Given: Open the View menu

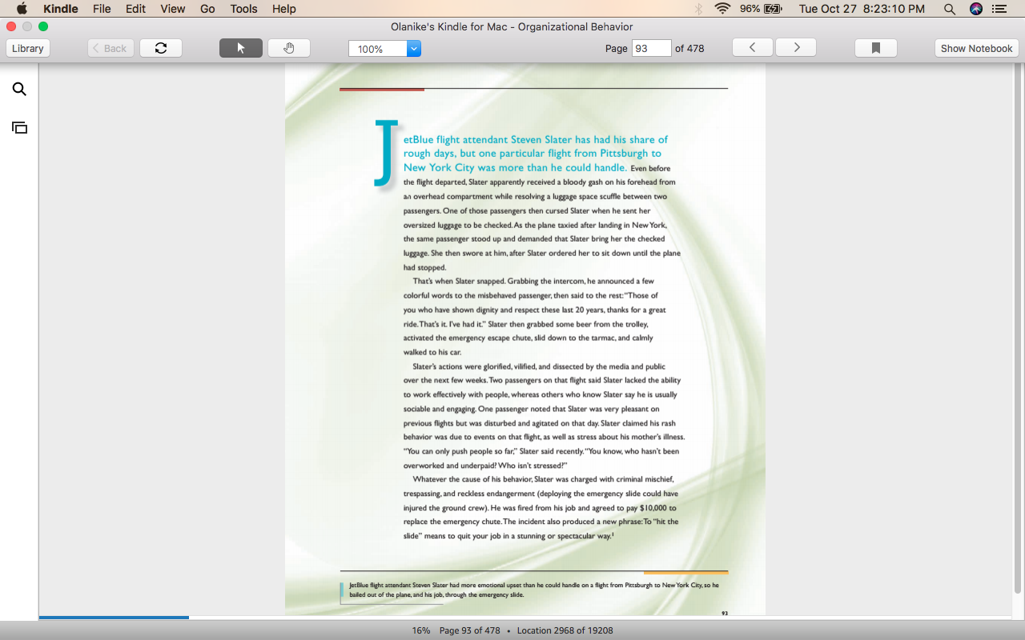Looking at the screenshot, I should [172, 9].
